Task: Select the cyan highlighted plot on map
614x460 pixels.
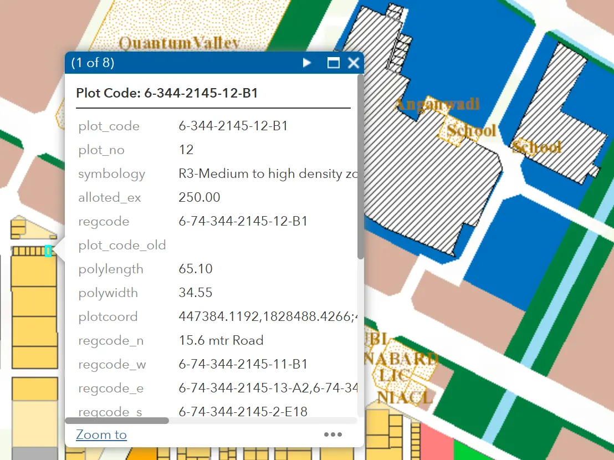Action: coord(48,251)
